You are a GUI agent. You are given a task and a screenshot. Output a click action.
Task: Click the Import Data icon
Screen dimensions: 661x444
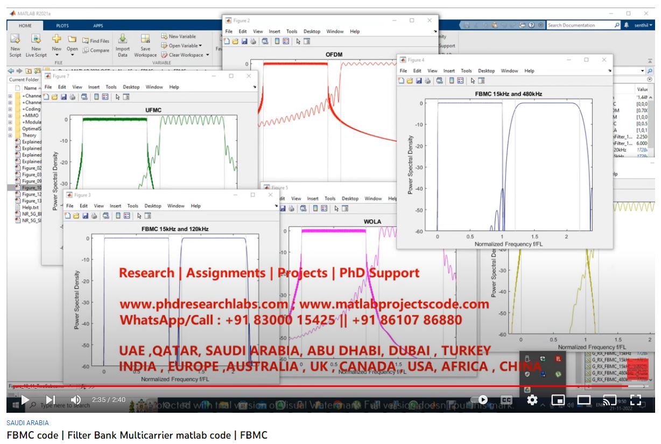123,40
